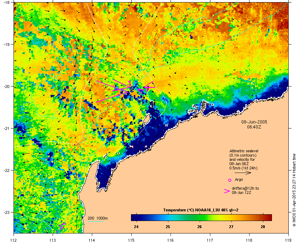Select the time label 06:40Z

254,127
